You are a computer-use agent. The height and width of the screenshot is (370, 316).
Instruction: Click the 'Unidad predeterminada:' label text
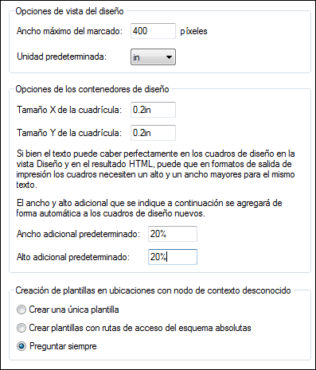click(x=61, y=56)
